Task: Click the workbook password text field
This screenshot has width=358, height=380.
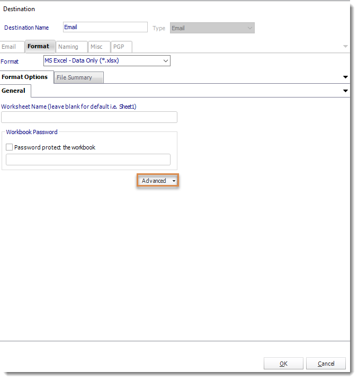Action: [x=88, y=160]
